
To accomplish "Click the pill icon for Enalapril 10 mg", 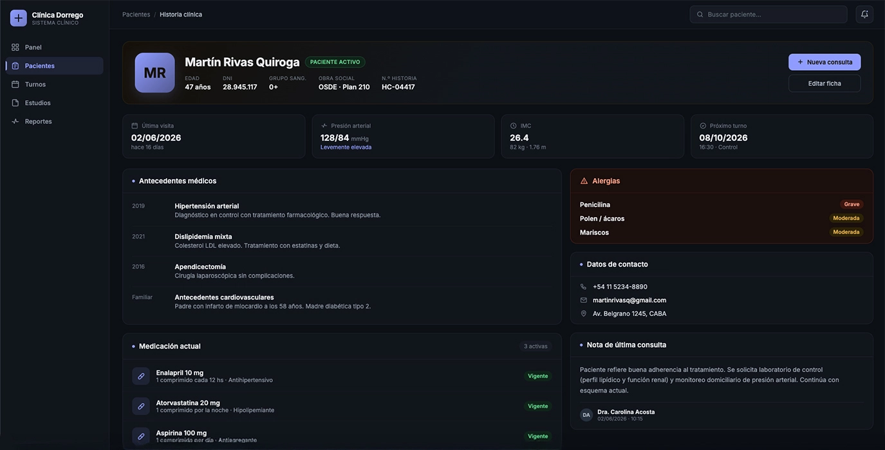I will [x=141, y=376].
